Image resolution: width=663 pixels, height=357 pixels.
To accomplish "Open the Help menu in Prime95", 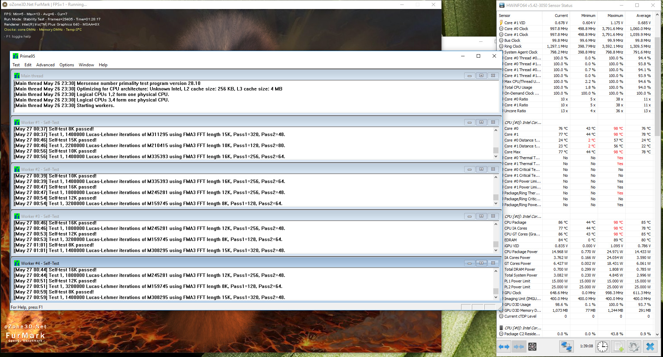I will (x=103, y=65).
